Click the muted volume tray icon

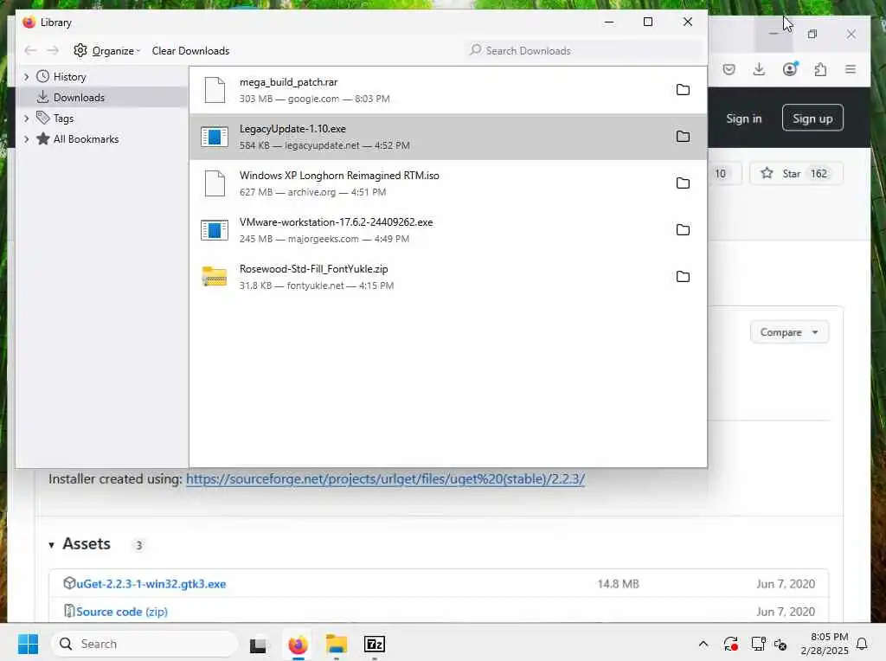tap(780, 644)
